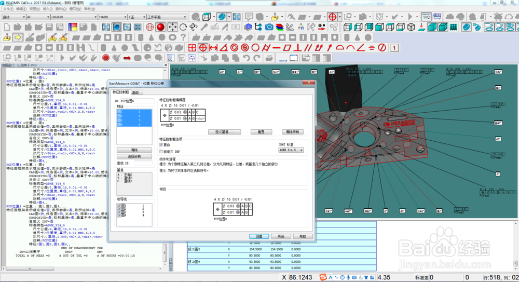This screenshot has height=282, width=519.
Task: Enable the 自定义 DRF checkbox
Action: (x=161, y=152)
